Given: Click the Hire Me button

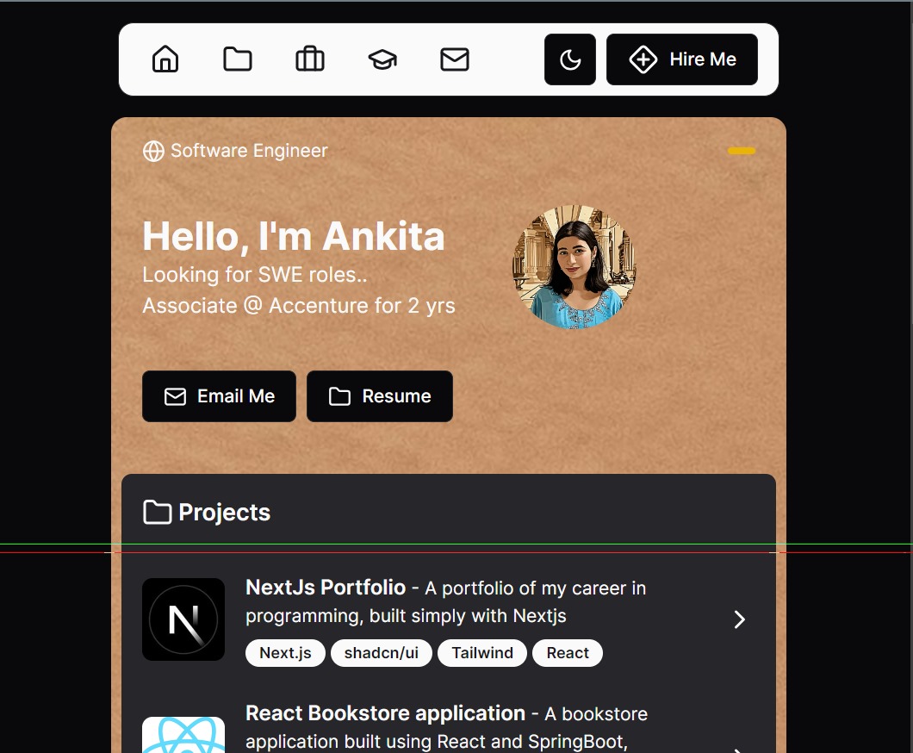Looking at the screenshot, I should [681, 59].
